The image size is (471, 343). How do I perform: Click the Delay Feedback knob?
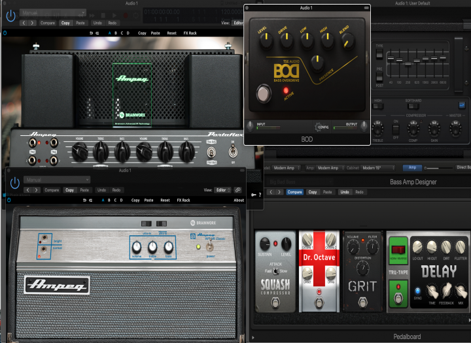pos(446,291)
